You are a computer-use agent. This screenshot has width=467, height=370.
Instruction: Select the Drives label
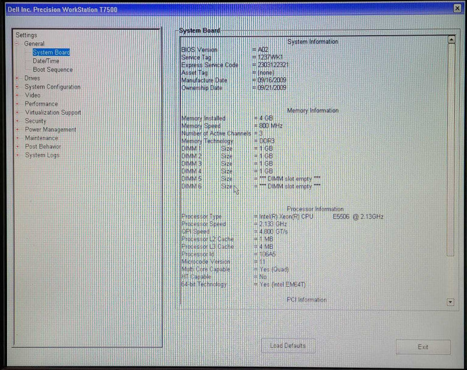coord(32,78)
